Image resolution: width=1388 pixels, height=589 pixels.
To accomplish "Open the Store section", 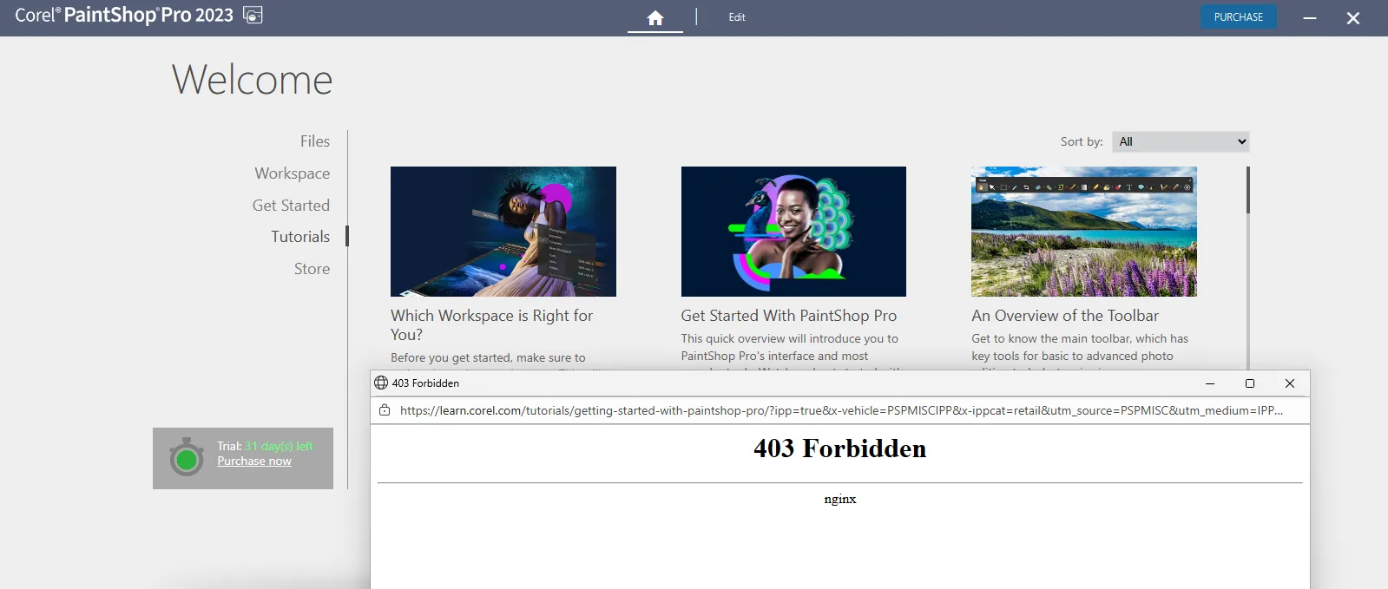I will coord(312,269).
